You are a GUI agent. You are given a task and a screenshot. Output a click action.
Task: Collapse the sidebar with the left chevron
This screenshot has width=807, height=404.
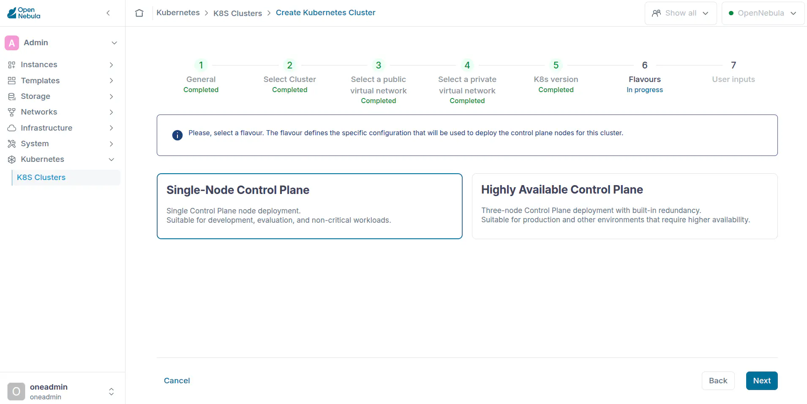[108, 13]
